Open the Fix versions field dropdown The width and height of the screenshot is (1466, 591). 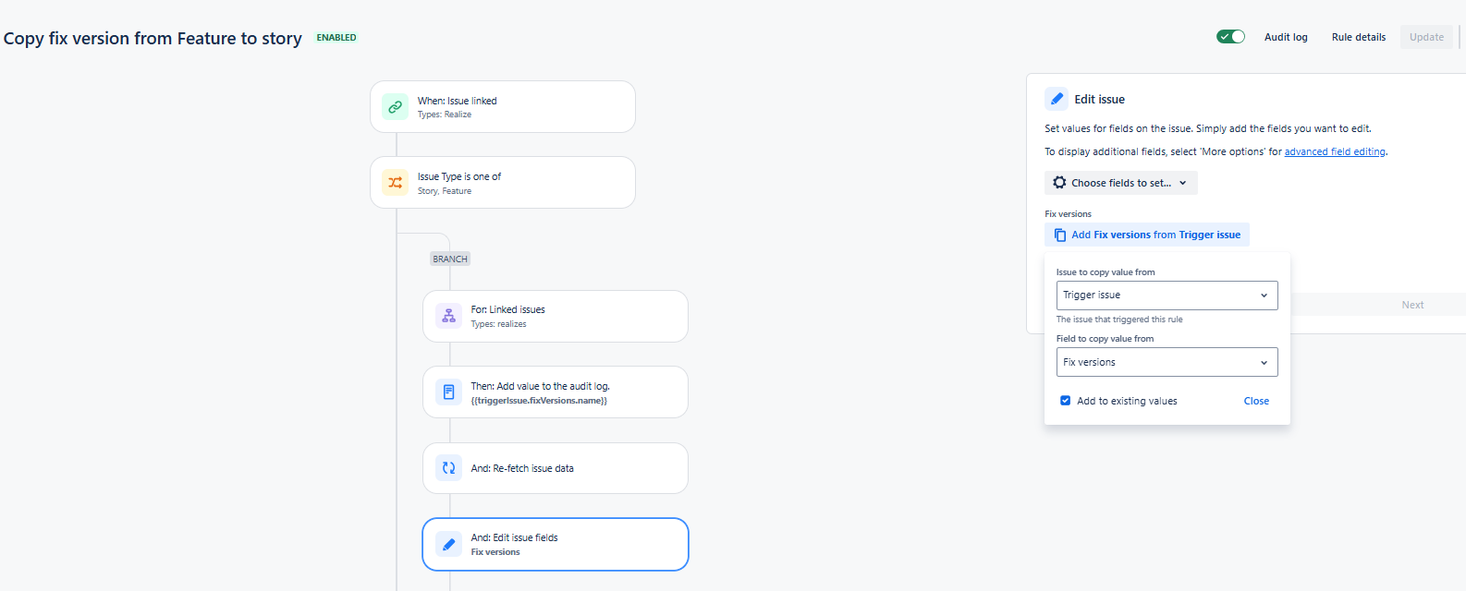coord(1167,362)
